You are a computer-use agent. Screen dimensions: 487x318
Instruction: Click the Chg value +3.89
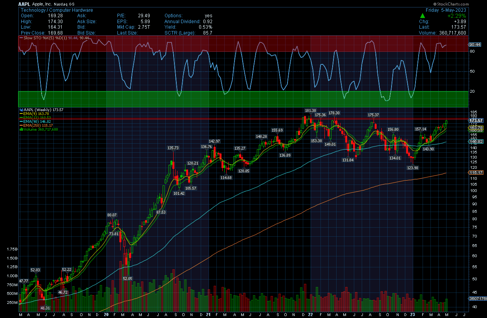[x=460, y=22]
